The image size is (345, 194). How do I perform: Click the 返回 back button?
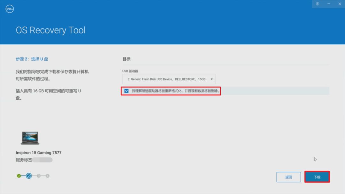tap(288, 177)
